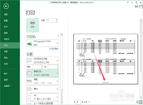Image resolution: width=143 pixels, height=105 pixels.
Task: Click the HP LaserJet printer icon
Action: point(29,43)
